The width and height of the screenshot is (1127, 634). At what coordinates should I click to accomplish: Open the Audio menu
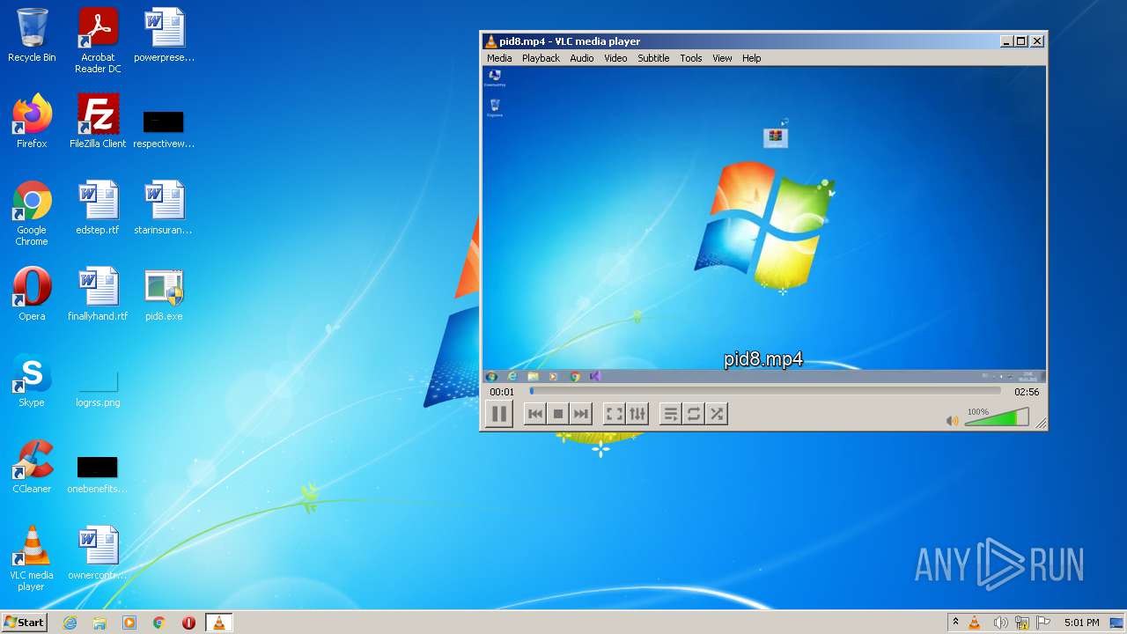(x=581, y=58)
